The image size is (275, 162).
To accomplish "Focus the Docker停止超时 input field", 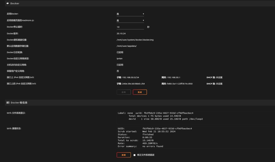I will [130, 27].
